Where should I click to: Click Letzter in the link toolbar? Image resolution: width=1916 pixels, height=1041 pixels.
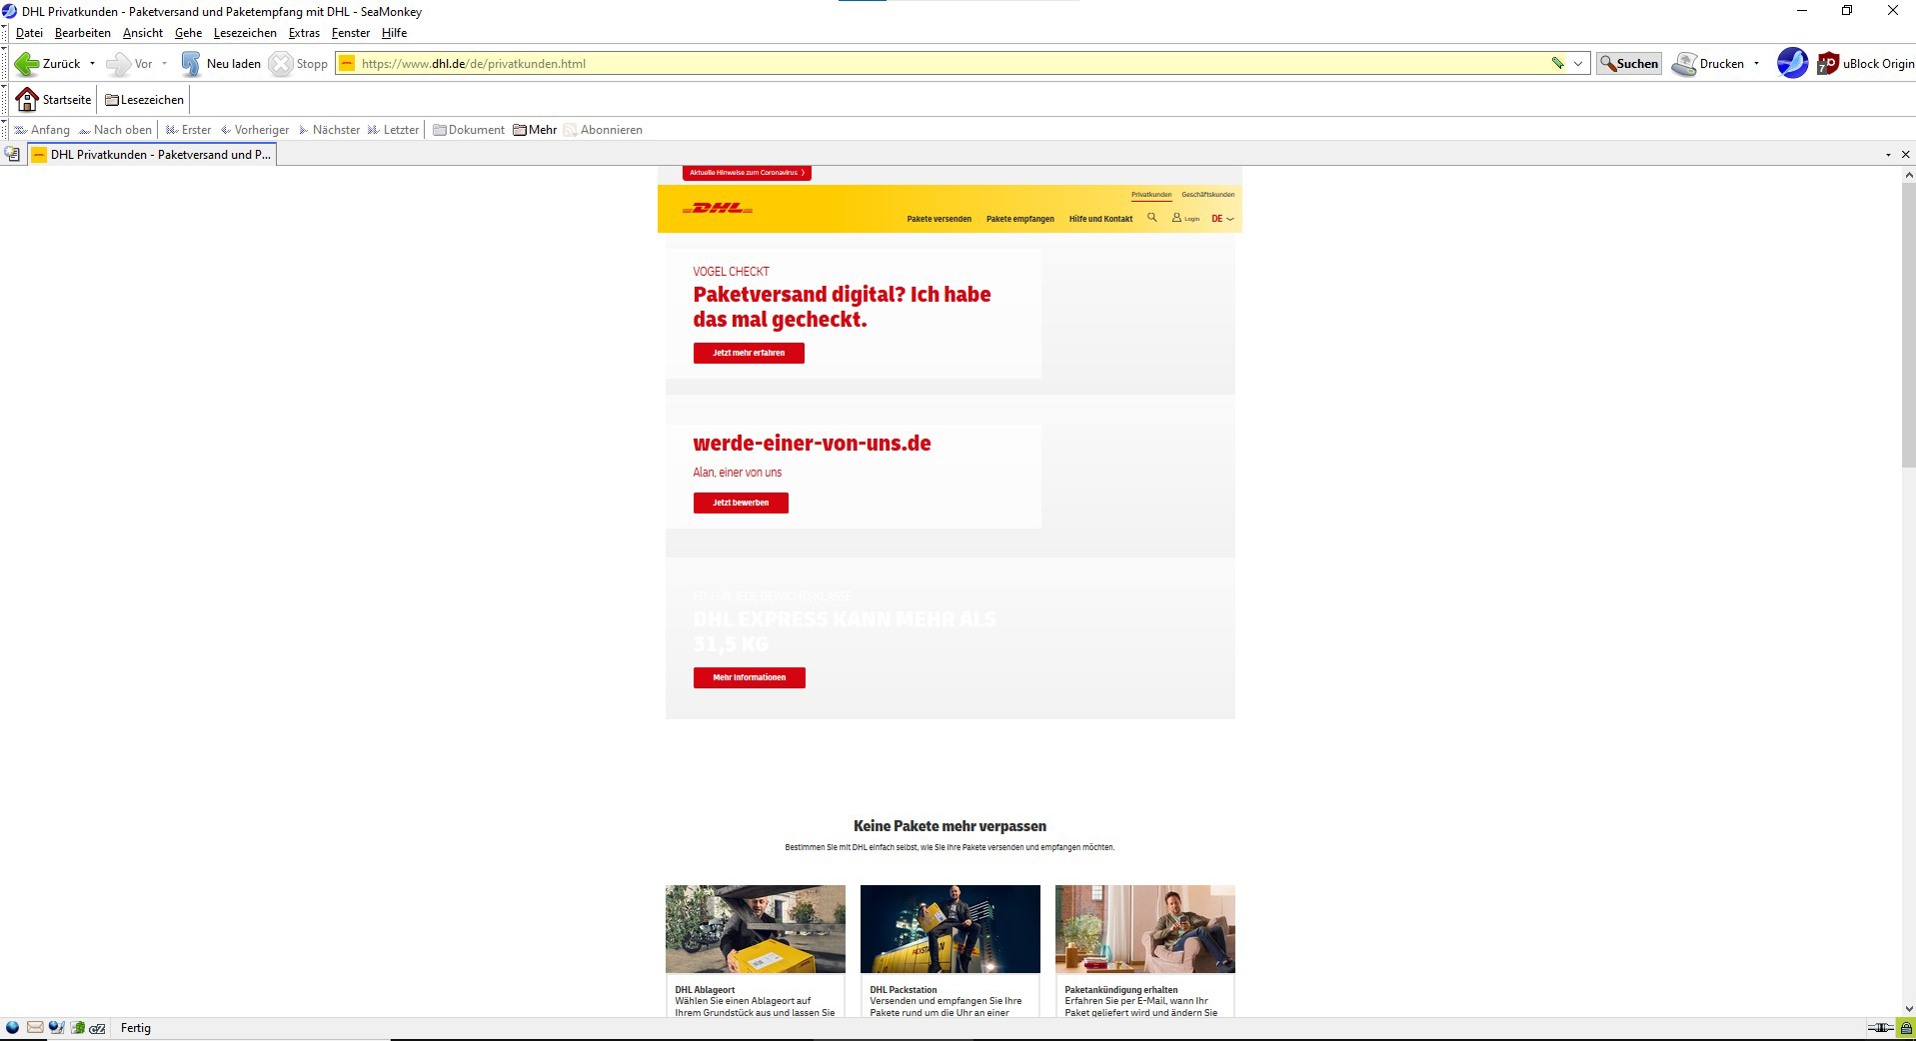393,130
